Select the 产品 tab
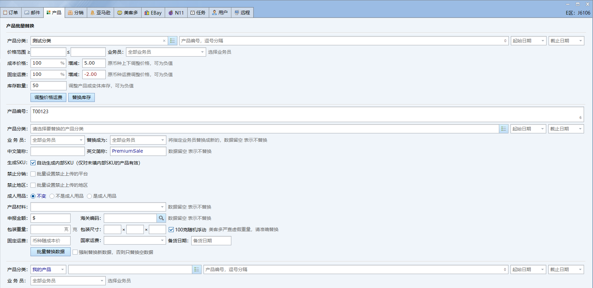The height and width of the screenshot is (288, 593). [x=54, y=13]
